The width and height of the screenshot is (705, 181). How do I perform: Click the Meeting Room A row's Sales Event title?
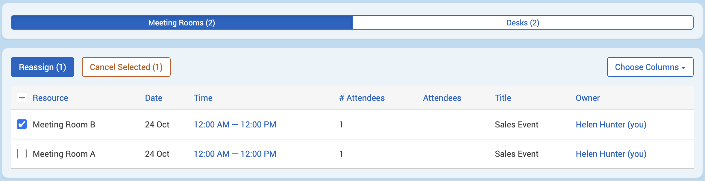pyautogui.click(x=516, y=154)
